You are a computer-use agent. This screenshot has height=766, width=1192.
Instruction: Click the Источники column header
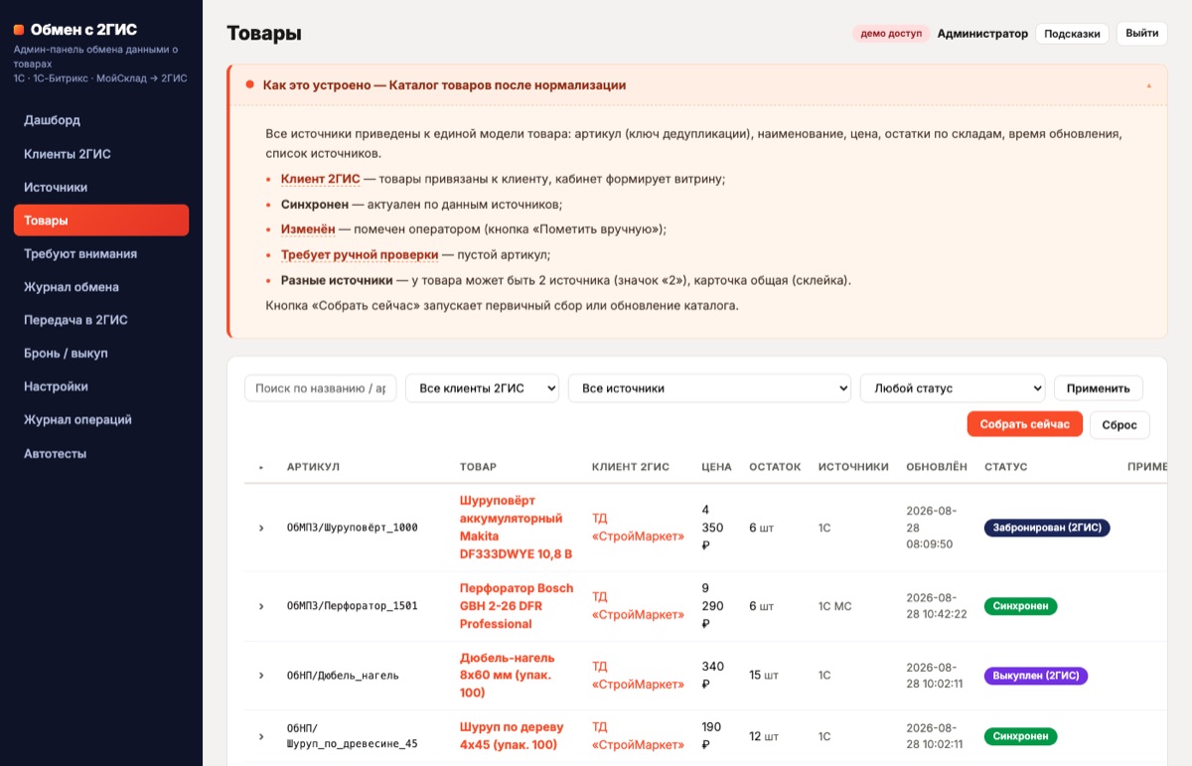coord(853,467)
